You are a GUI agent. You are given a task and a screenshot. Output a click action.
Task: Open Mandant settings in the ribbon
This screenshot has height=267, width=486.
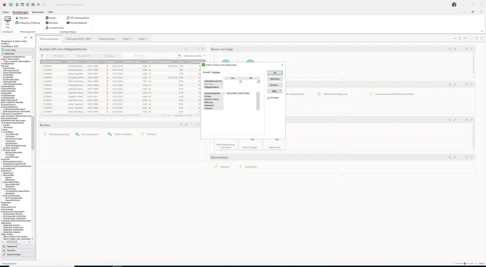click(x=22, y=18)
